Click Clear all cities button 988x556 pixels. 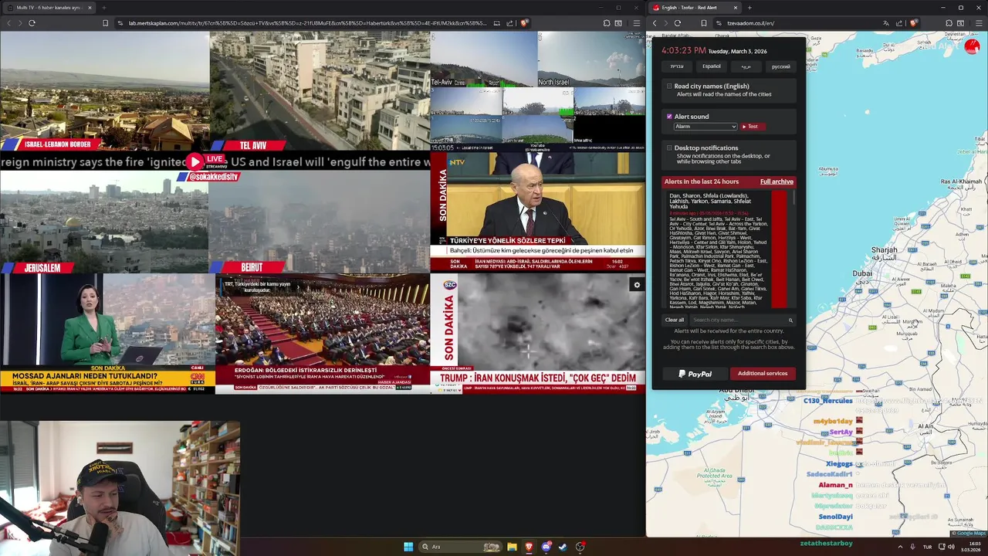(x=675, y=320)
